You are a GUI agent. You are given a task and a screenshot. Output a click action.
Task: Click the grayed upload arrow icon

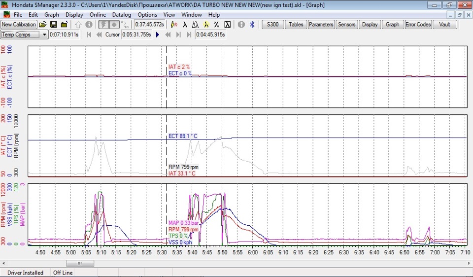tap(78, 25)
